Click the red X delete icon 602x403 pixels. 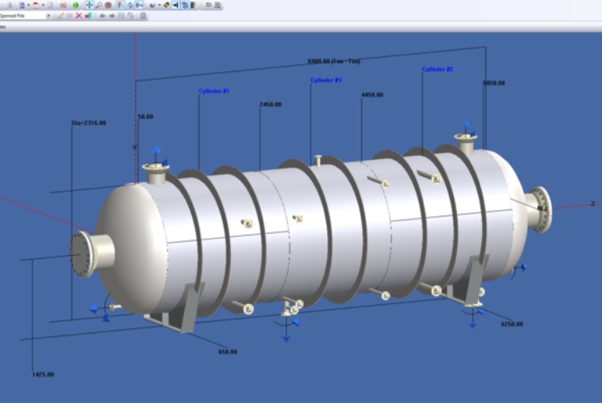(x=78, y=16)
